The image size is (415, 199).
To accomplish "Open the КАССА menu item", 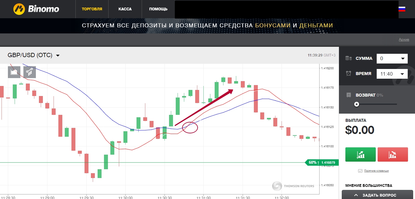I will (125, 9).
